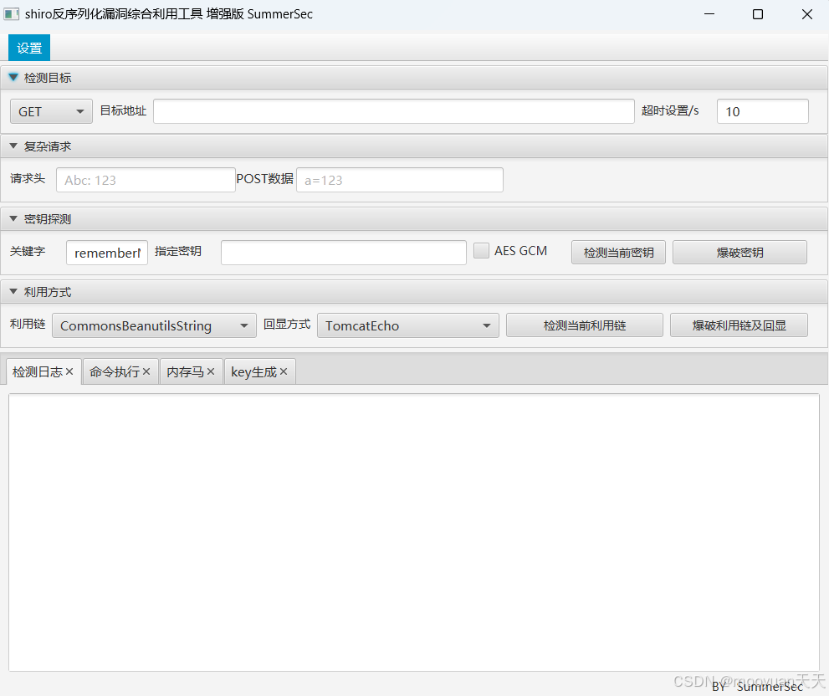This screenshot has width=829, height=696.
Task: Click the 超时设置/s field showing 10
Action: point(762,111)
